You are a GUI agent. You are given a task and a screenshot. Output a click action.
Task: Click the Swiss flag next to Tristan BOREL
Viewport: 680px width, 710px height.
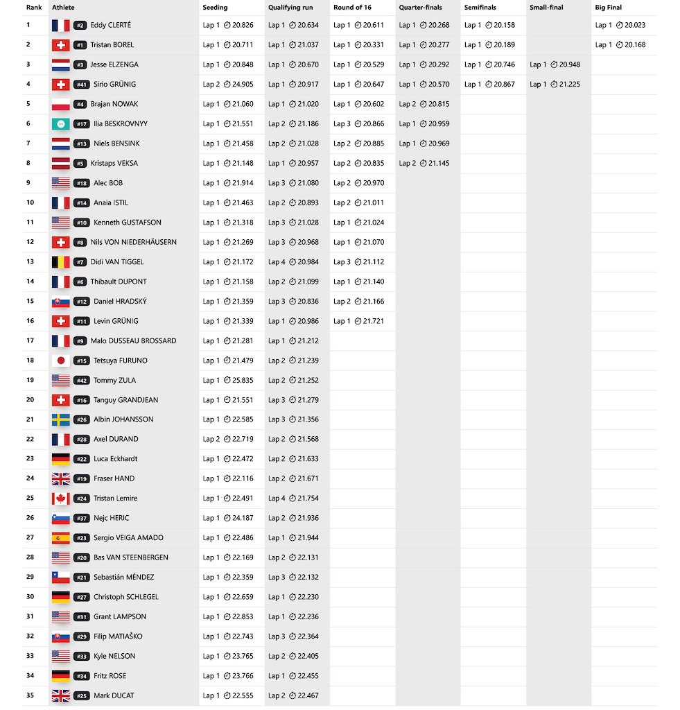coord(61,45)
